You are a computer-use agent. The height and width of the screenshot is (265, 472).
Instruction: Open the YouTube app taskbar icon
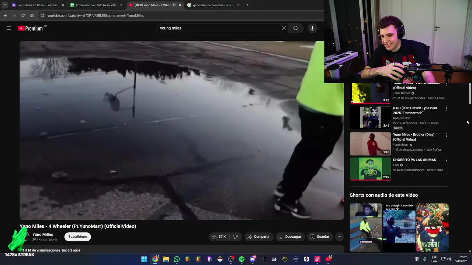328,259
